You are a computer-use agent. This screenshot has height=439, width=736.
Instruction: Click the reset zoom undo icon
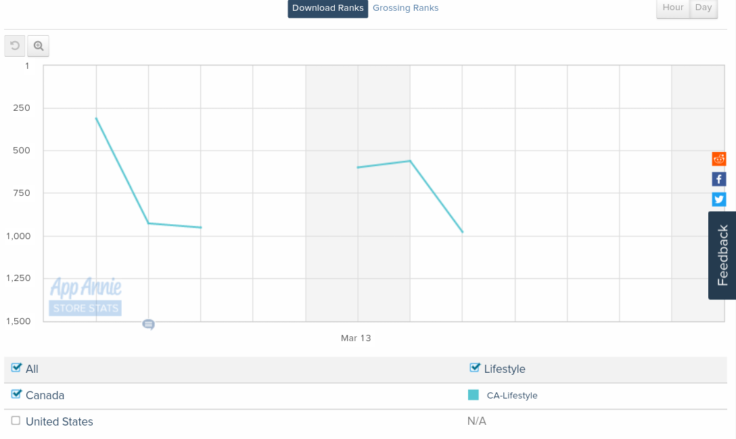[x=15, y=46]
